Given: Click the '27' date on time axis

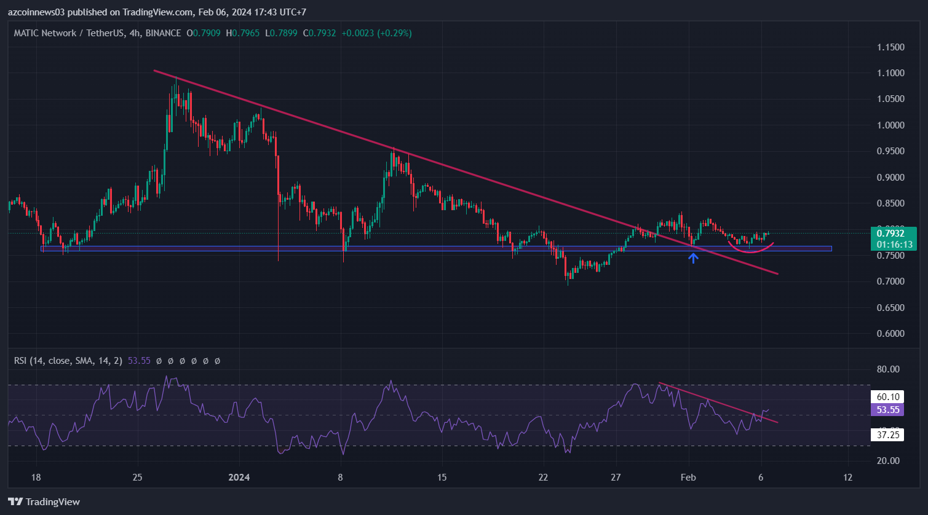Looking at the screenshot, I should [616, 478].
